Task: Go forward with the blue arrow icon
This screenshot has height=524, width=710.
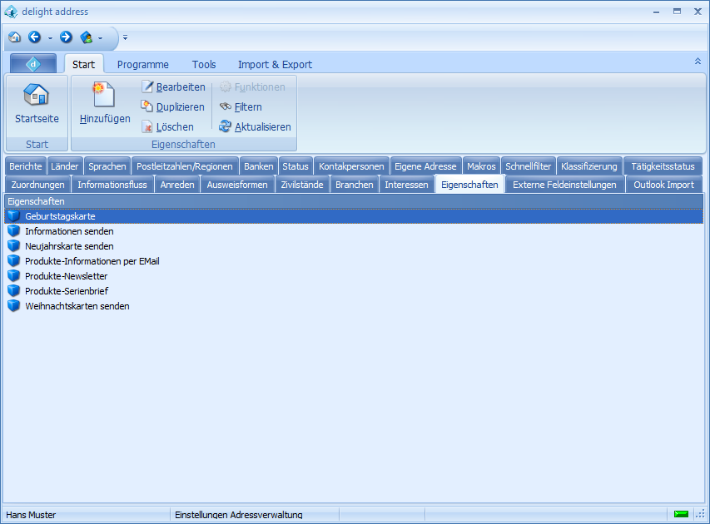Action: (66, 37)
